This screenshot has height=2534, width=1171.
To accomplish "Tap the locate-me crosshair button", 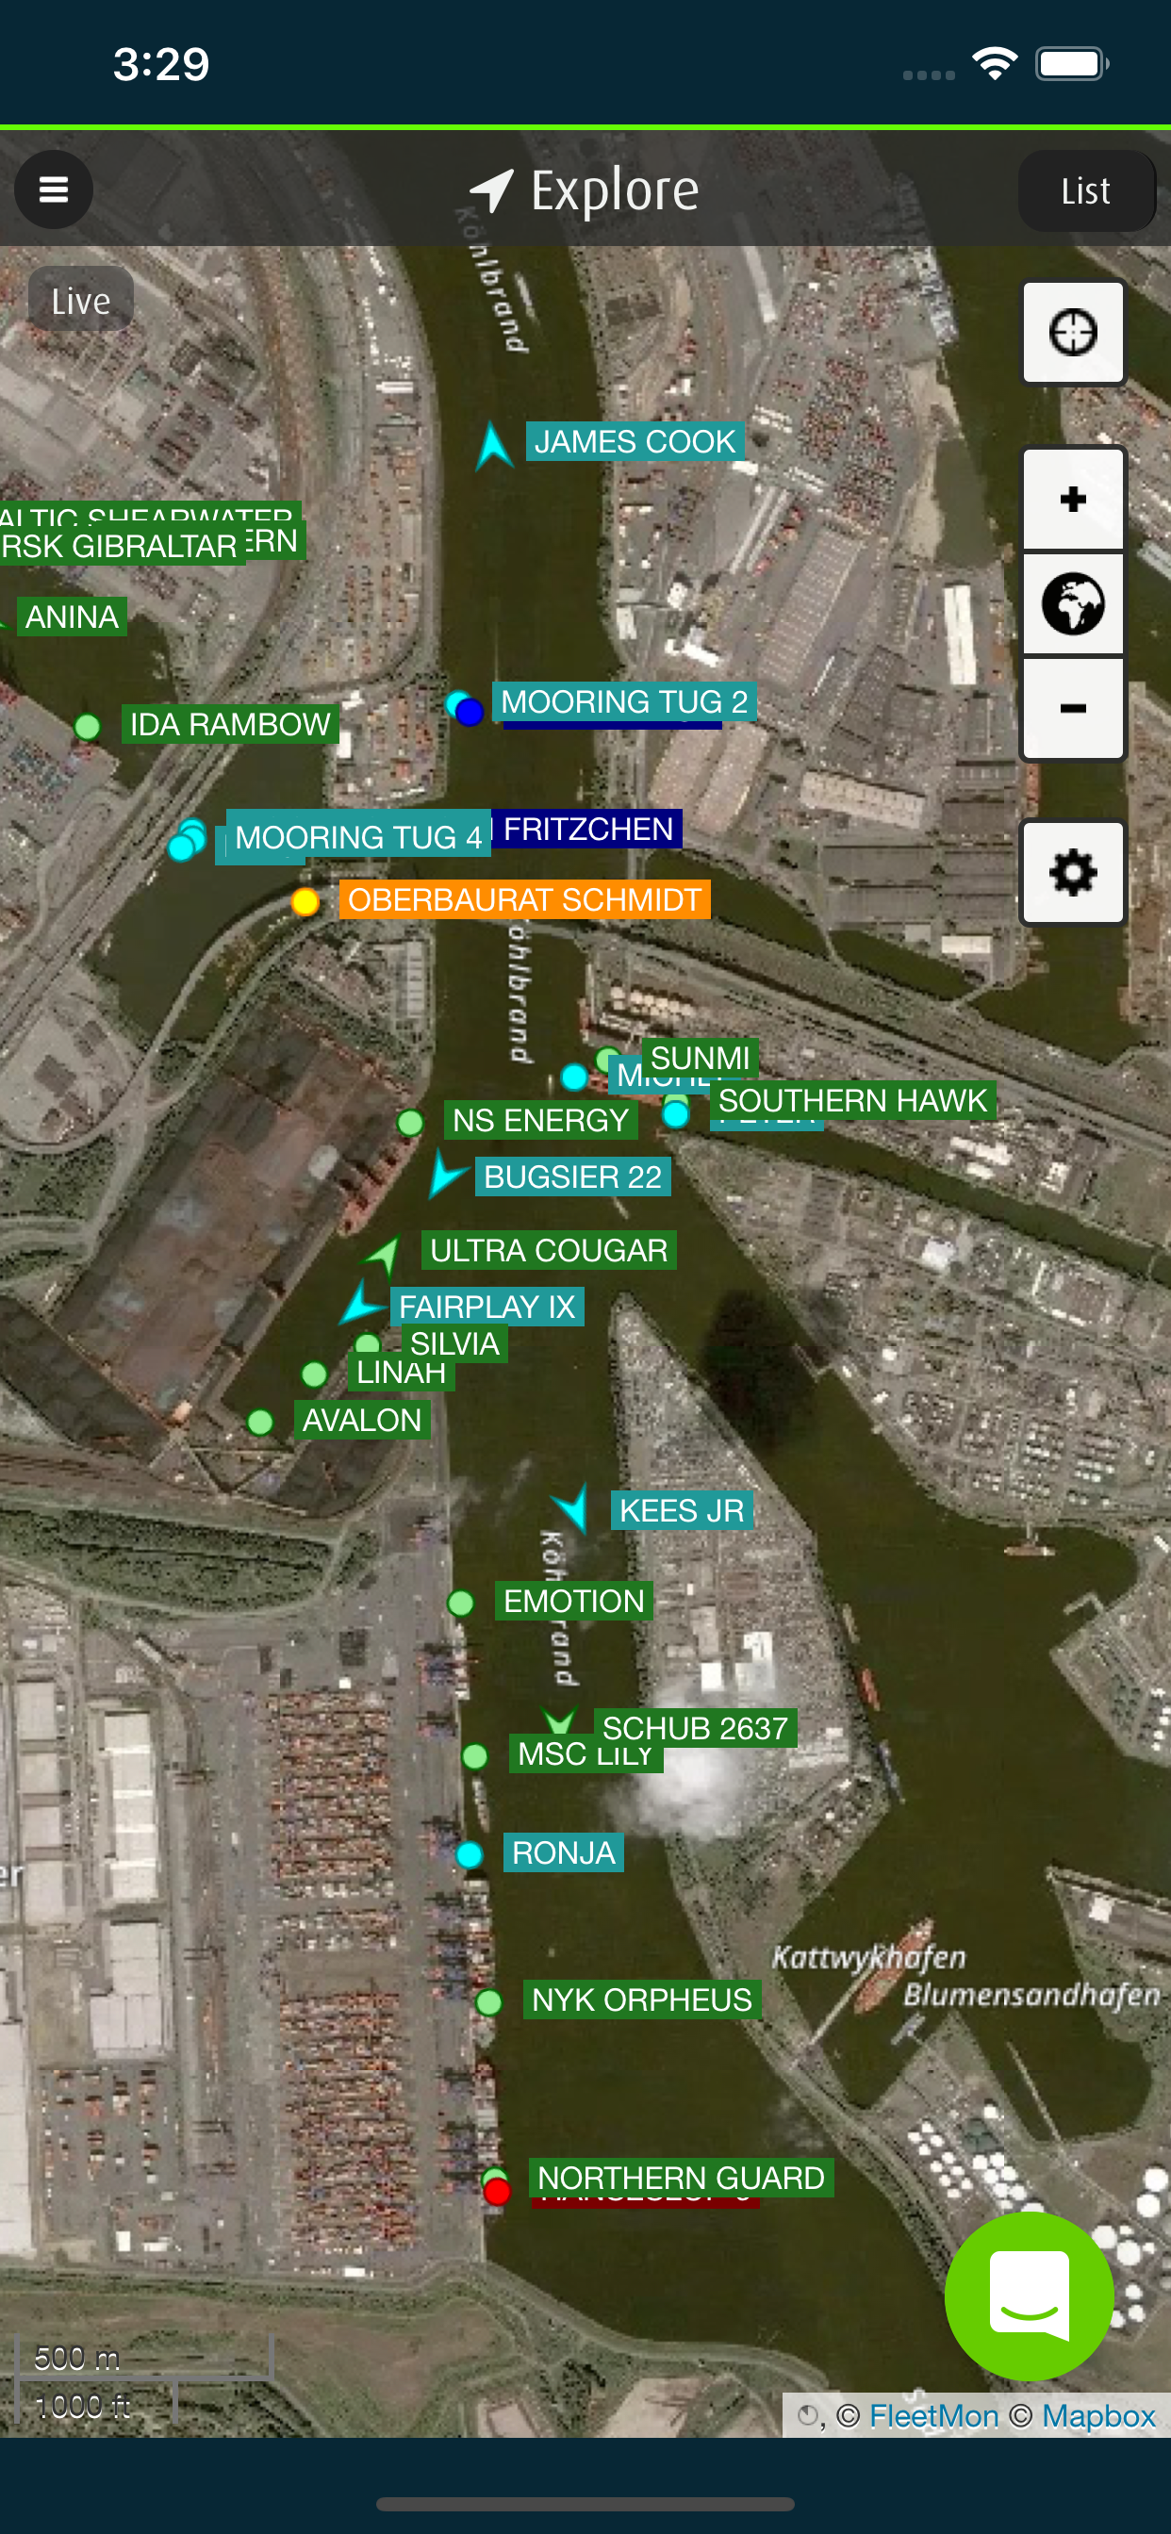I will coord(1073,333).
